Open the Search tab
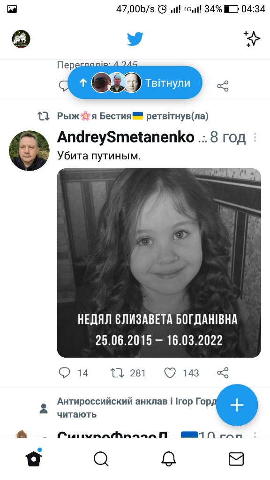This screenshot has height=480, width=270. (101, 459)
